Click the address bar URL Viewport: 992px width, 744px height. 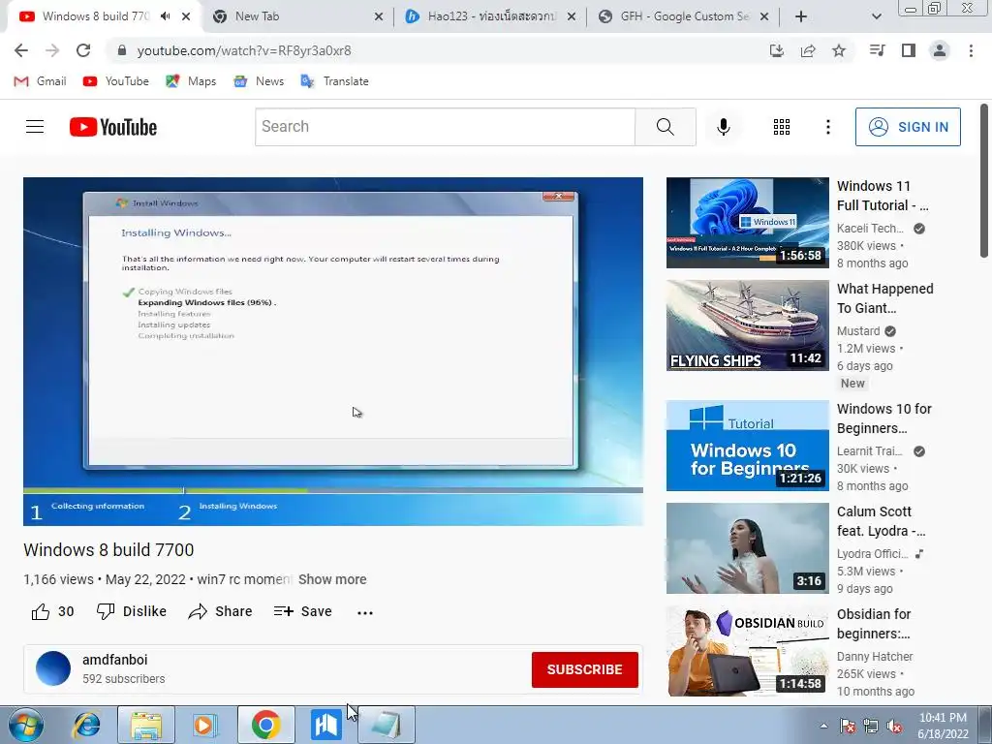click(x=244, y=50)
